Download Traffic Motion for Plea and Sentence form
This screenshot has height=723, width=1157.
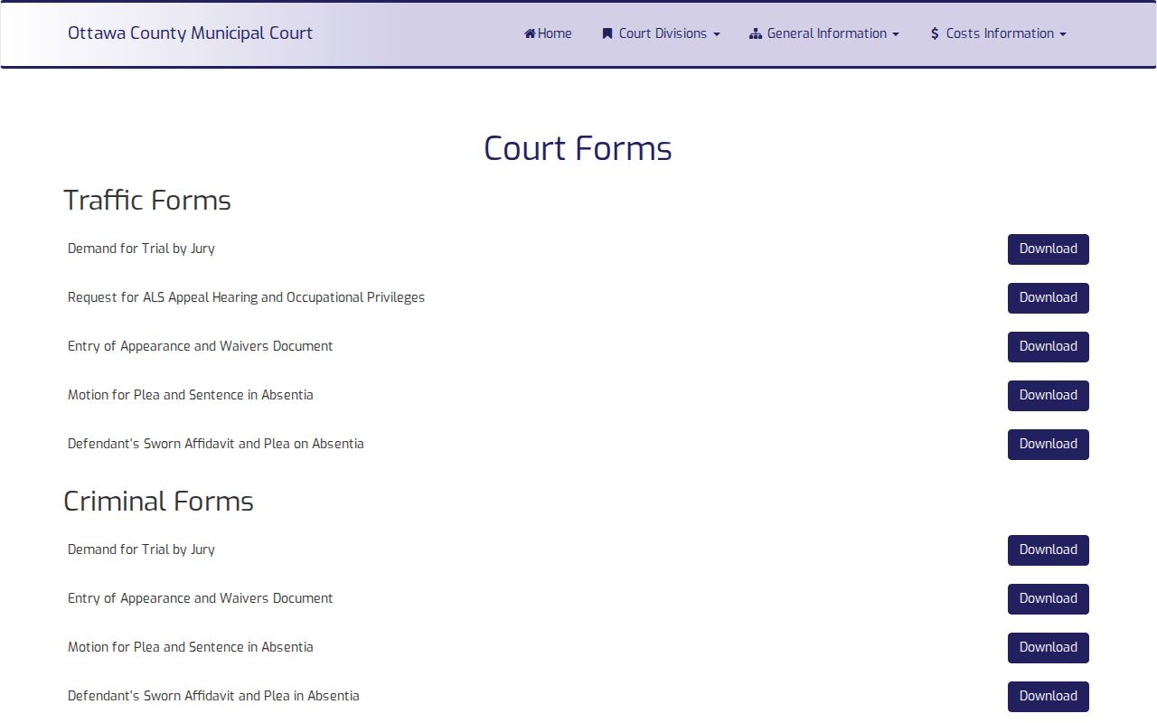1049,396
